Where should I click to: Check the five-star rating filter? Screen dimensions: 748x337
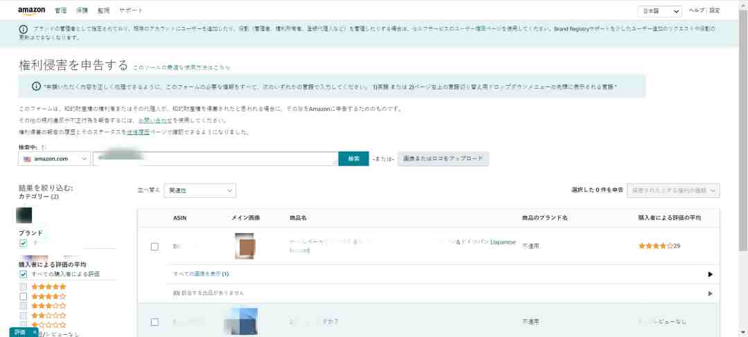(x=24, y=286)
